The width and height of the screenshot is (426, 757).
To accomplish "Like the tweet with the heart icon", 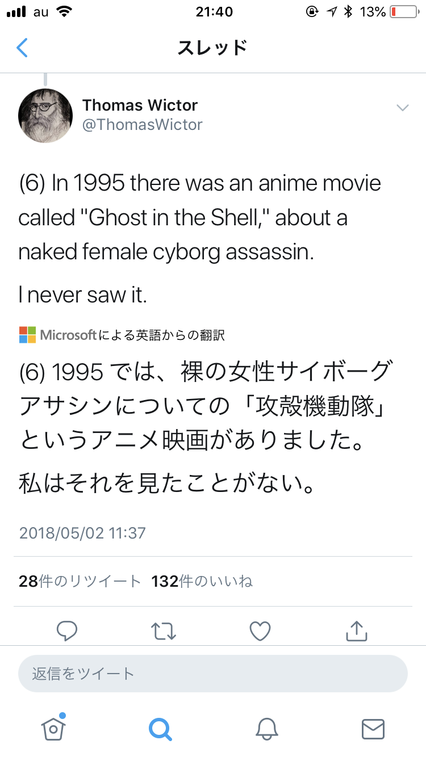I will (x=260, y=630).
